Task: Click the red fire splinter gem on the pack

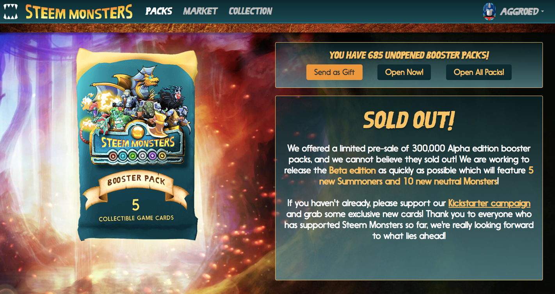Action: (113, 156)
